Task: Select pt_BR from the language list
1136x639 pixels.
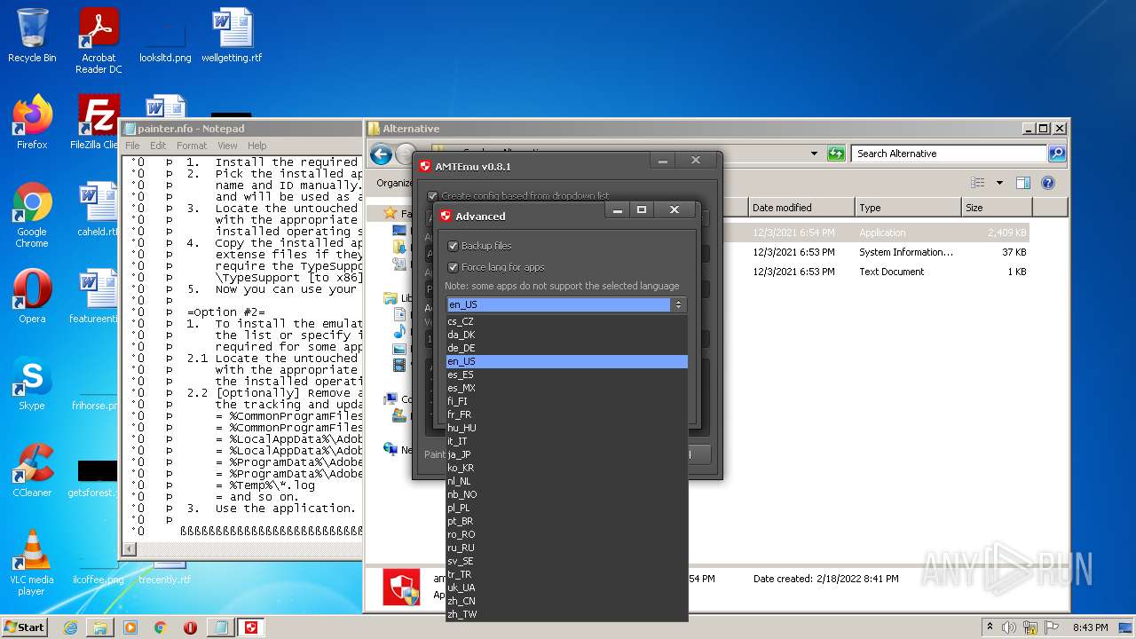Action: (566, 521)
